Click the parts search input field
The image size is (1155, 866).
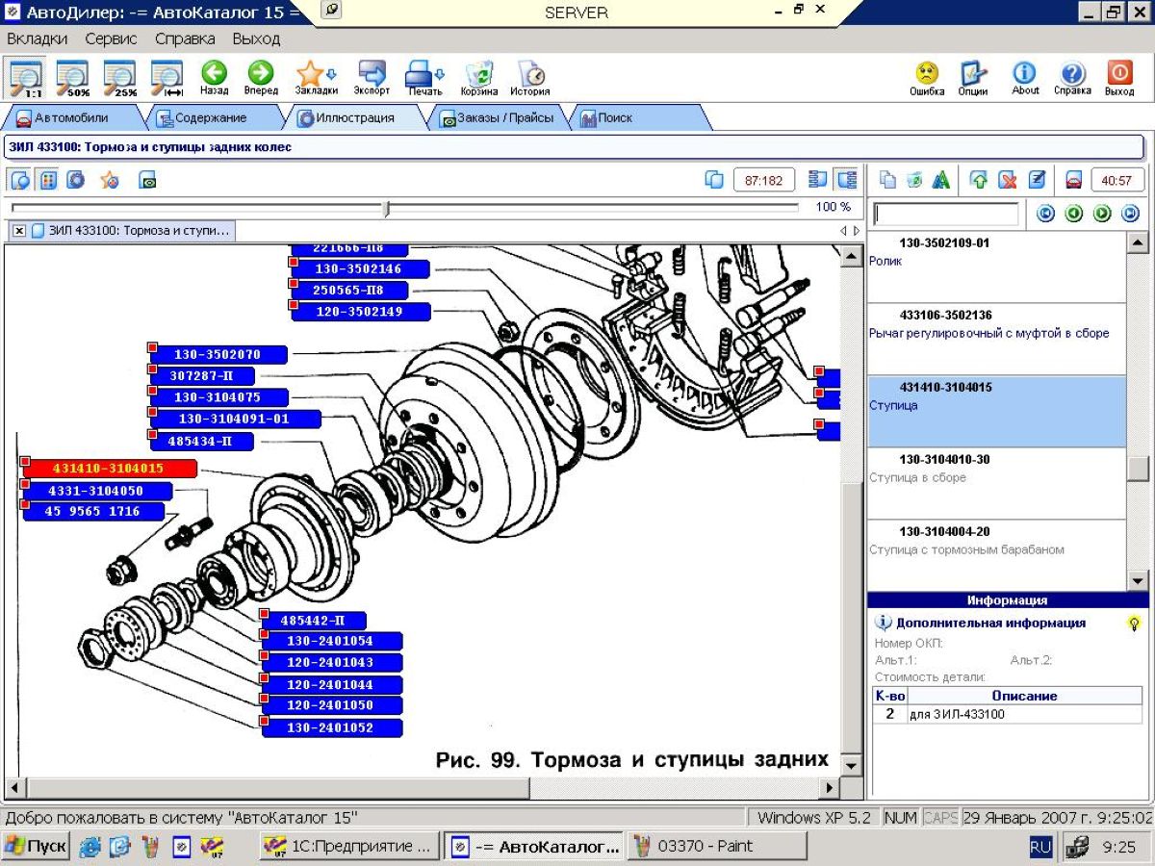coord(945,214)
